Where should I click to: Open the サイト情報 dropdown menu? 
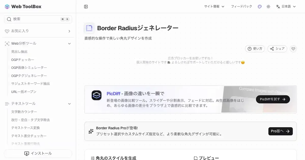pos(214,7)
